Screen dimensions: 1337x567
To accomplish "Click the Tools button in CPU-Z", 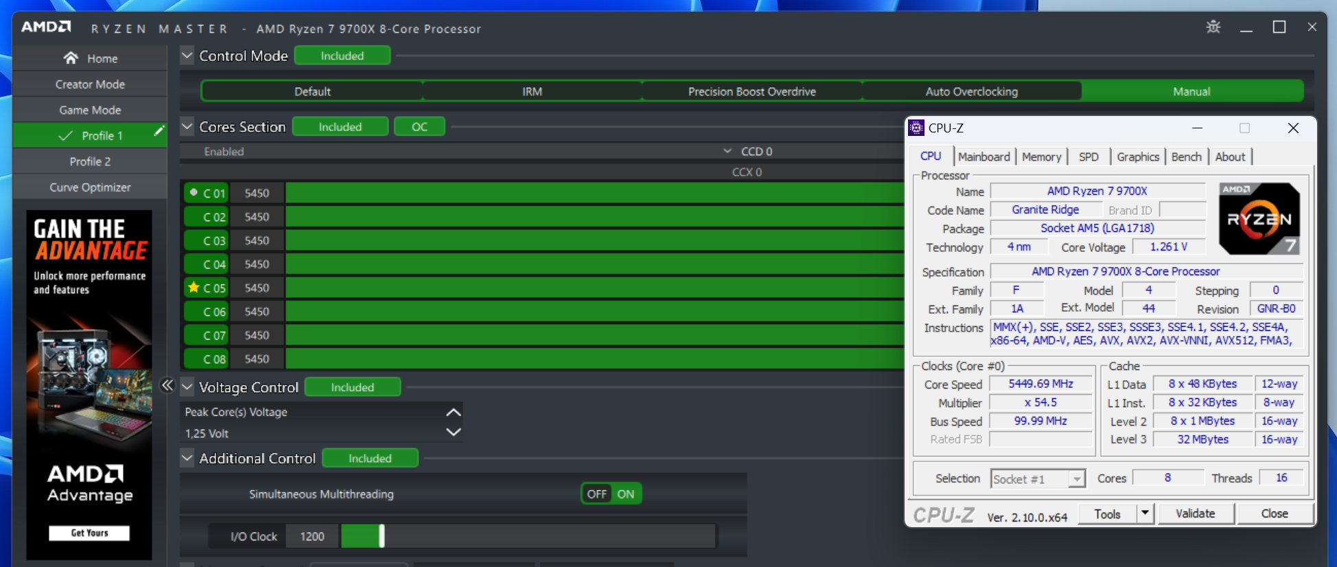I will tap(1107, 513).
